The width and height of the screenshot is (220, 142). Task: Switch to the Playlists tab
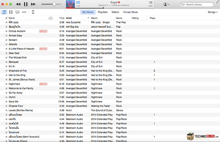coord(103,12)
